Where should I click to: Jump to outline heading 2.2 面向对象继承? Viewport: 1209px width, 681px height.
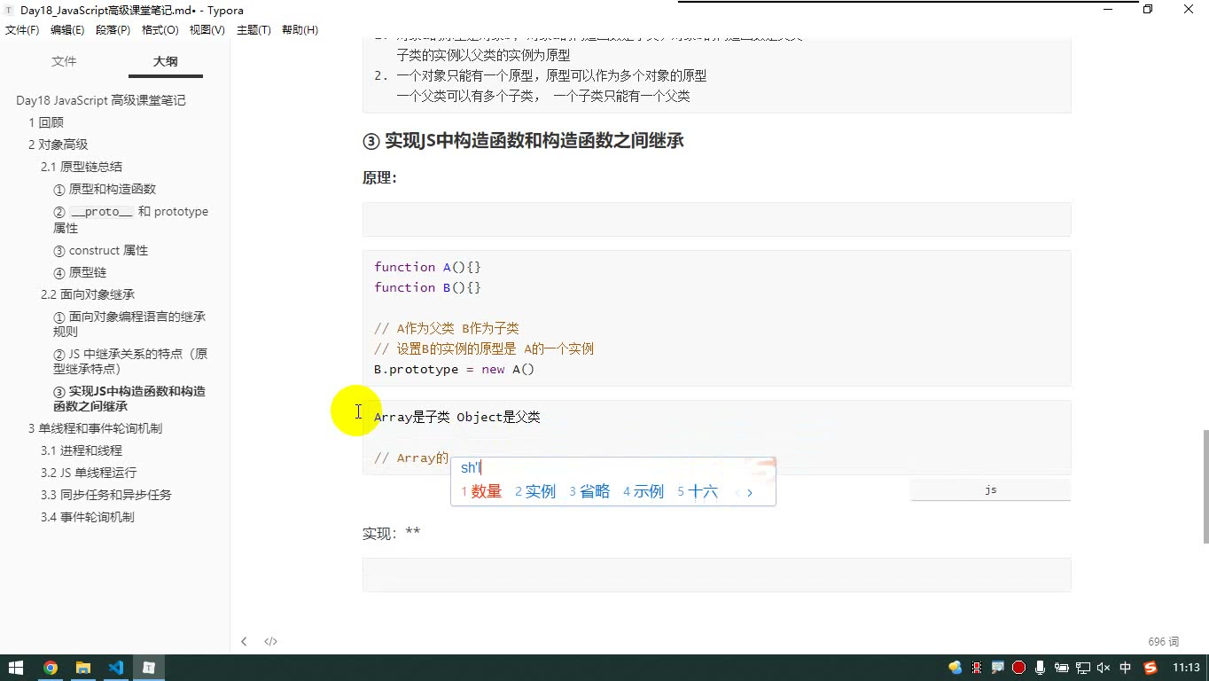click(88, 294)
